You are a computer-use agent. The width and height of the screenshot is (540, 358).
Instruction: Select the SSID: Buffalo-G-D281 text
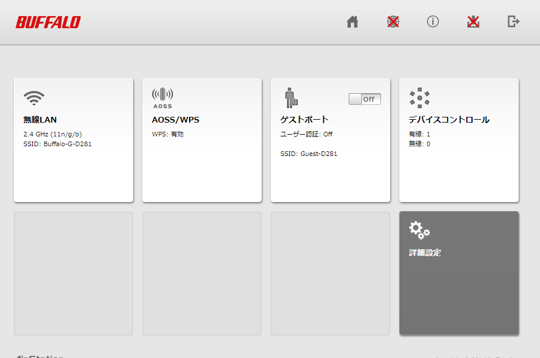click(58, 144)
